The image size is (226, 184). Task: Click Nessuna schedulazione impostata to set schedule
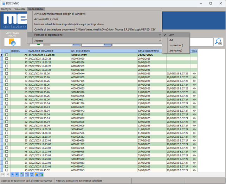point(69,24)
